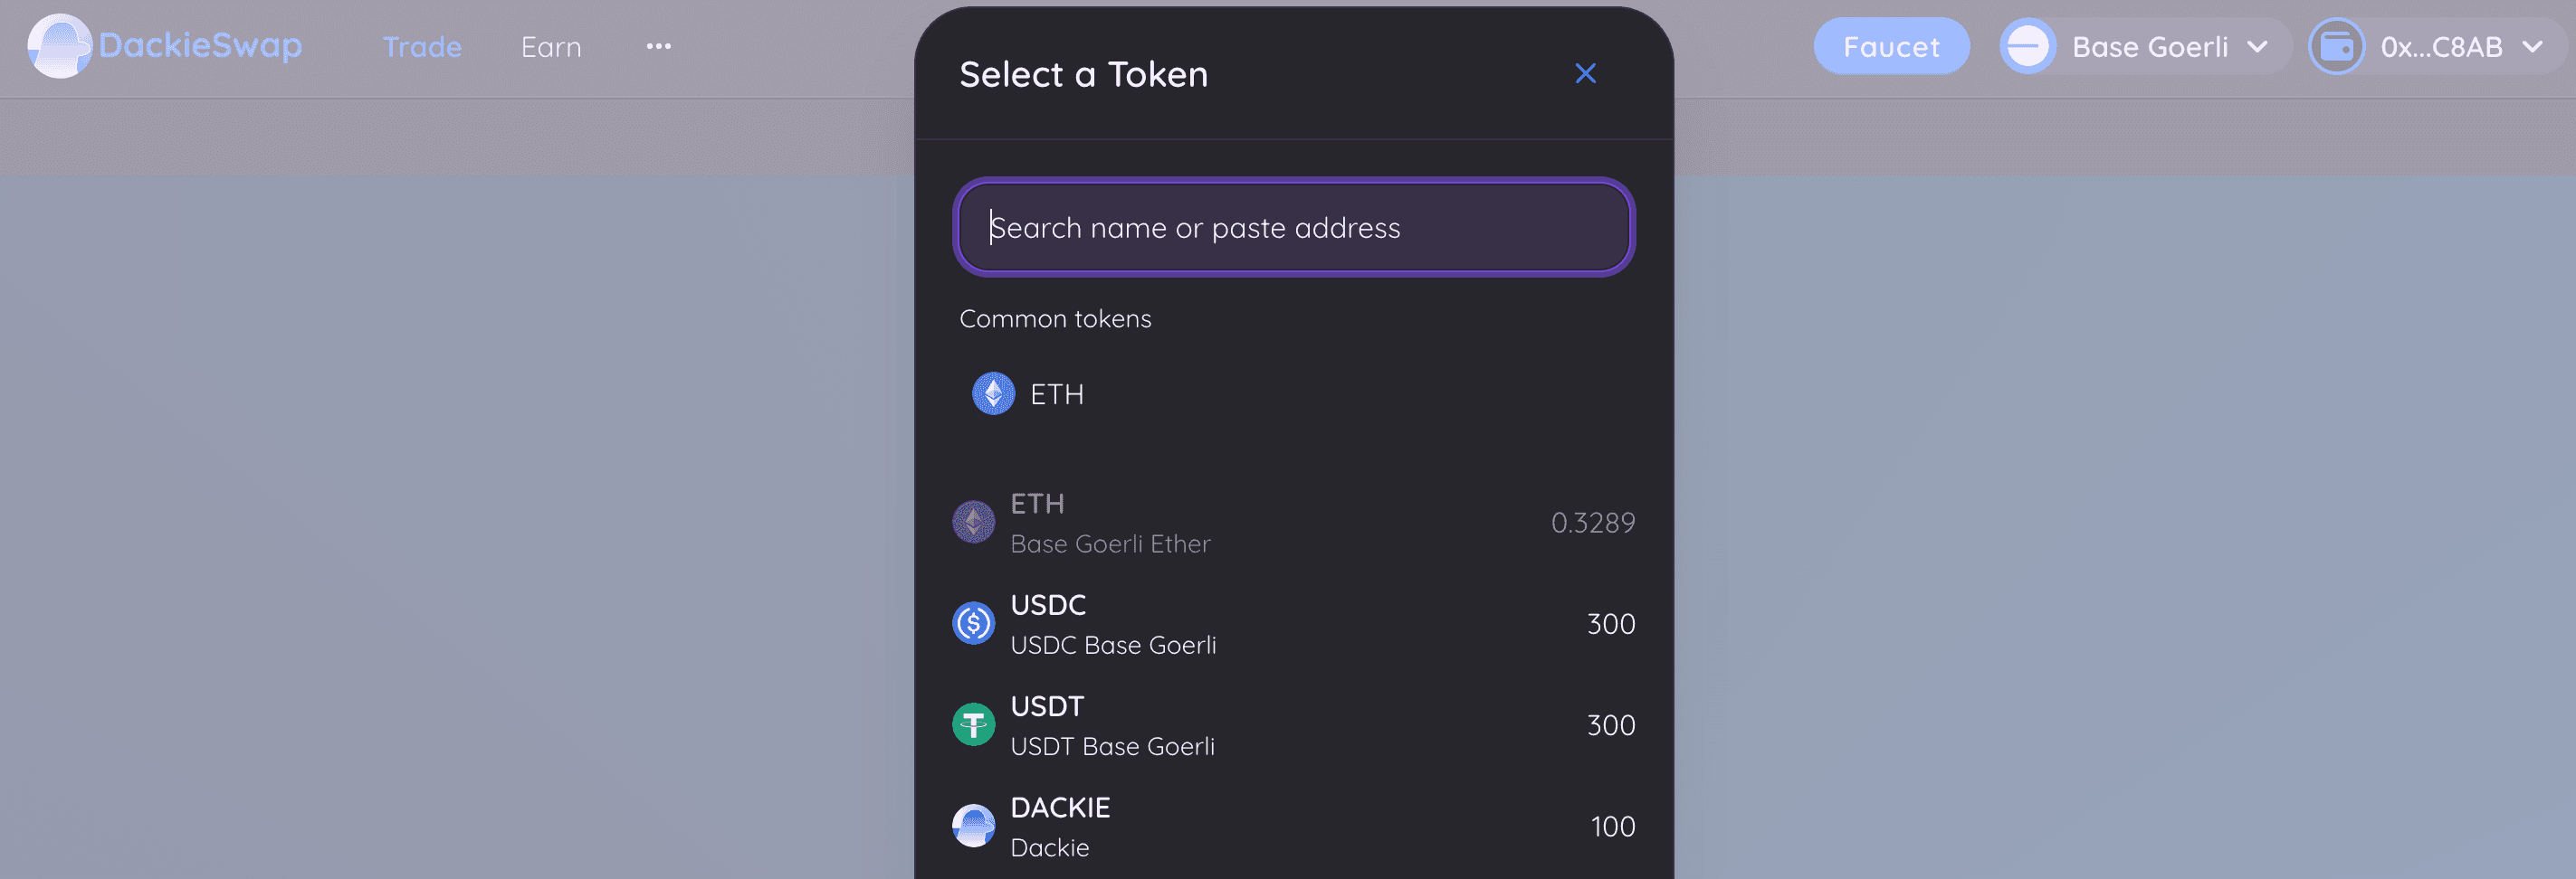
Task: Open the Trade menu
Action: [x=422, y=47]
